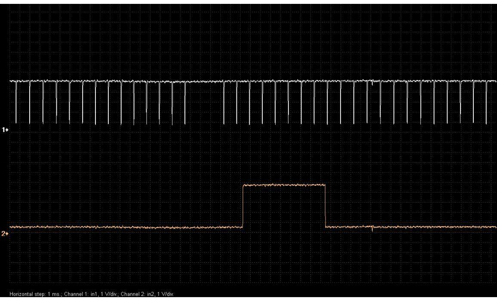497x301 pixels.
Task: Click the top-right corner of orange pulse
Action: 325,185
